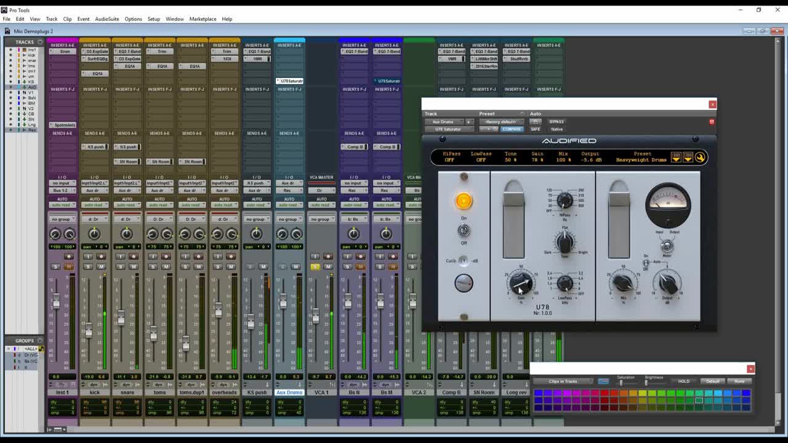Open the Marketplace menu
This screenshot has width=788, height=443.
click(203, 19)
